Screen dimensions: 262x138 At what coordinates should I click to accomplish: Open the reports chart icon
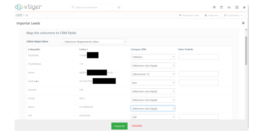229,7
